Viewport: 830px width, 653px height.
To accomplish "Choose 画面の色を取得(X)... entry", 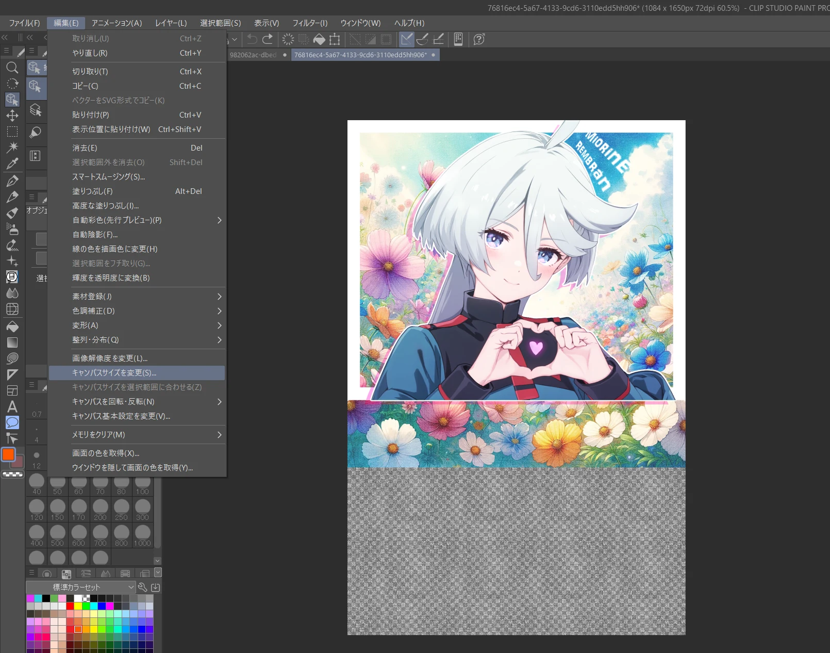I will (137, 453).
